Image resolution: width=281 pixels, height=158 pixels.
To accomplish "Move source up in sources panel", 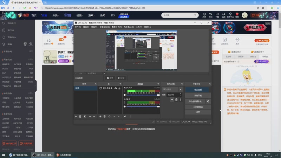I will click(115, 117).
